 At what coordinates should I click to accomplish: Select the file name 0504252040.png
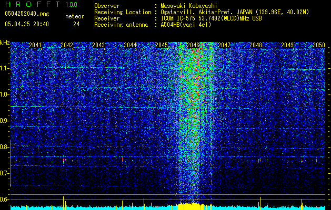(27, 14)
